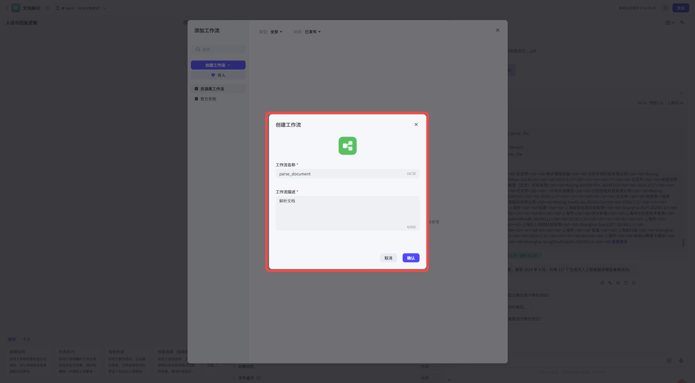
Task: Close the 创建工作流 dialog
Action: pos(416,124)
